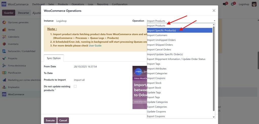Open the messages chat bubble icon
This screenshot has height=124, width=259.
[x=224, y=4]
